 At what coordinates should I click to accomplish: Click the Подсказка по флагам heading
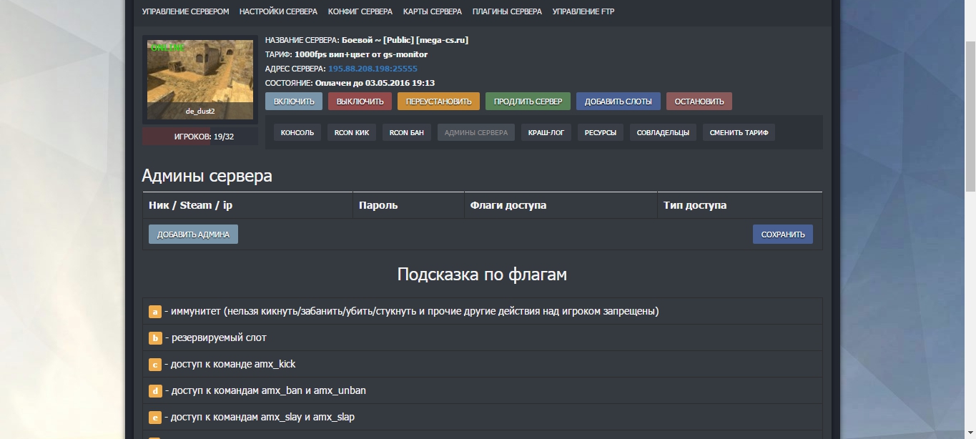tap(482, 275)
